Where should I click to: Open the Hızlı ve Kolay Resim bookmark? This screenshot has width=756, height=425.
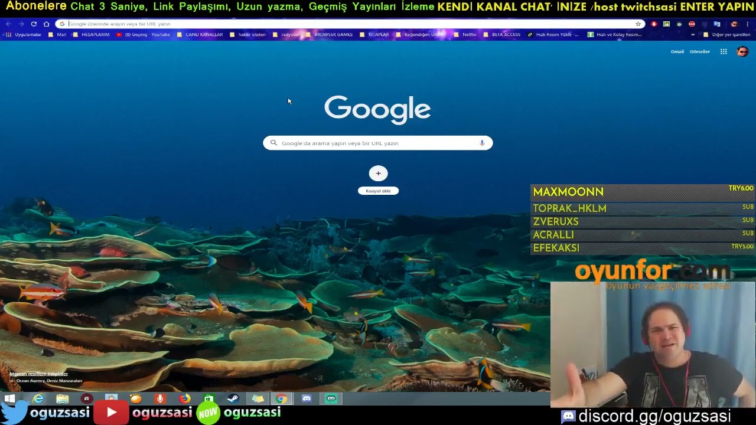click(615, 34)
